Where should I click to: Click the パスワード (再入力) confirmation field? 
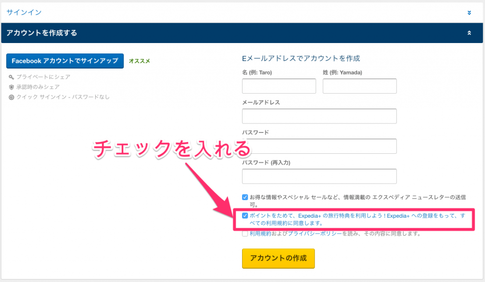(x=319, y=176)
